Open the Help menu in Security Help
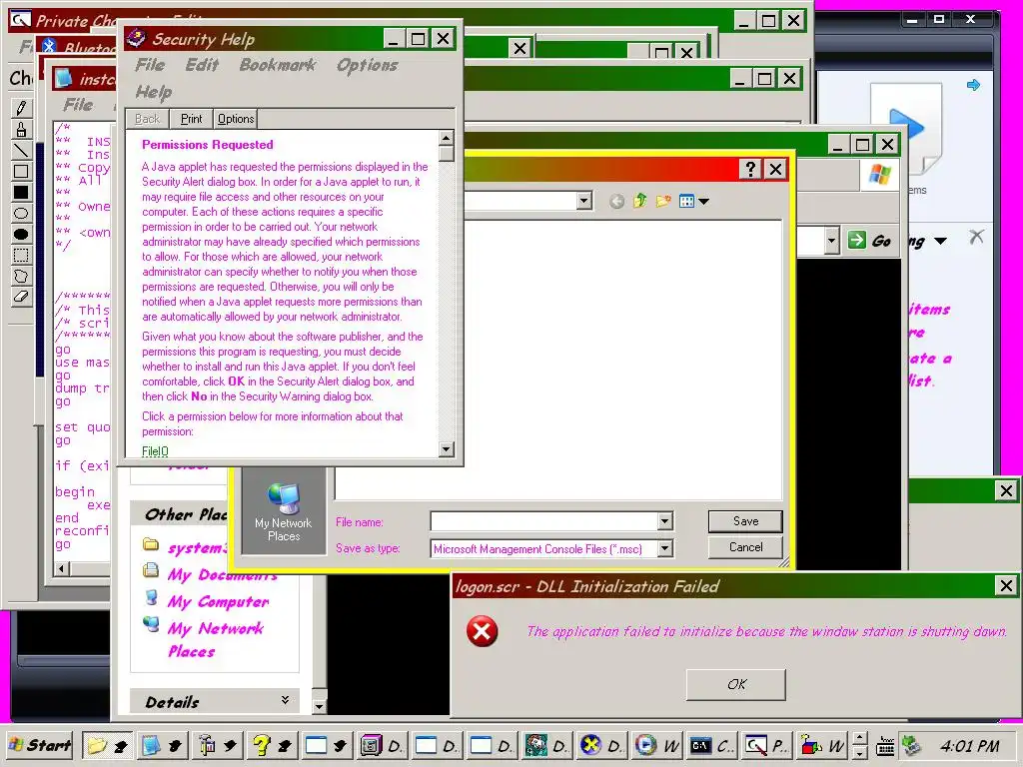Screen dimensions: 1023x767 (x=154, y=92)
